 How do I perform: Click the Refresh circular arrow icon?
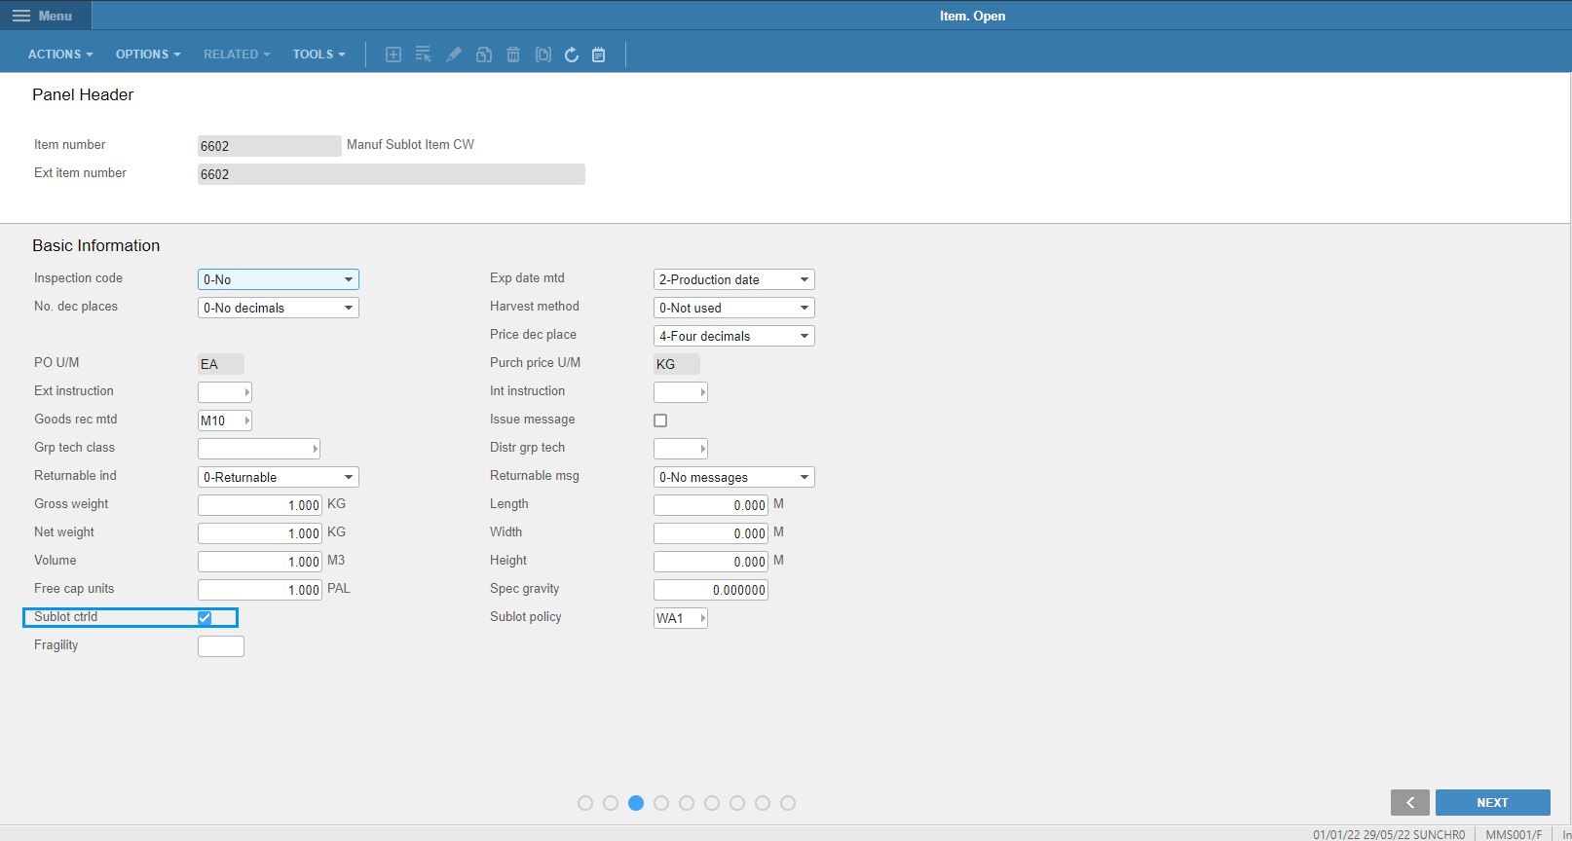pyautogui.click(x=572, y=55)
